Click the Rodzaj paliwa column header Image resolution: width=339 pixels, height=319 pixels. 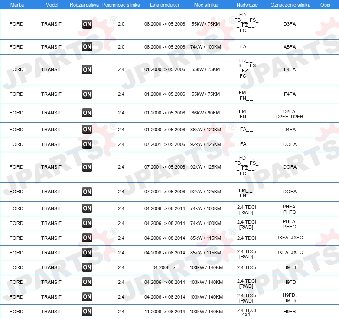point(84,5)
